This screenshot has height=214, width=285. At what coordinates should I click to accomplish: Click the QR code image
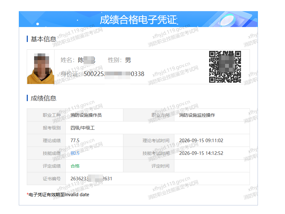click(x=225, y=67)
